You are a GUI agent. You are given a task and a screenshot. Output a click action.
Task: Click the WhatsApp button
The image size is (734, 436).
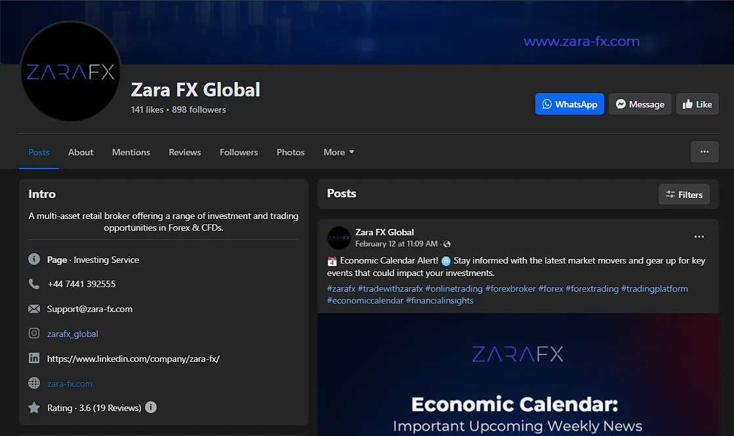pos(569,104)
